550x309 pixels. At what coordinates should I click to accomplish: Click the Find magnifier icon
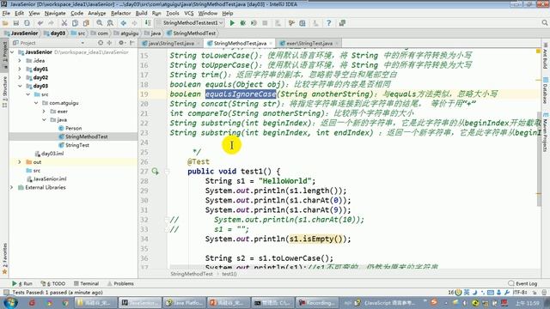(100, 23)
